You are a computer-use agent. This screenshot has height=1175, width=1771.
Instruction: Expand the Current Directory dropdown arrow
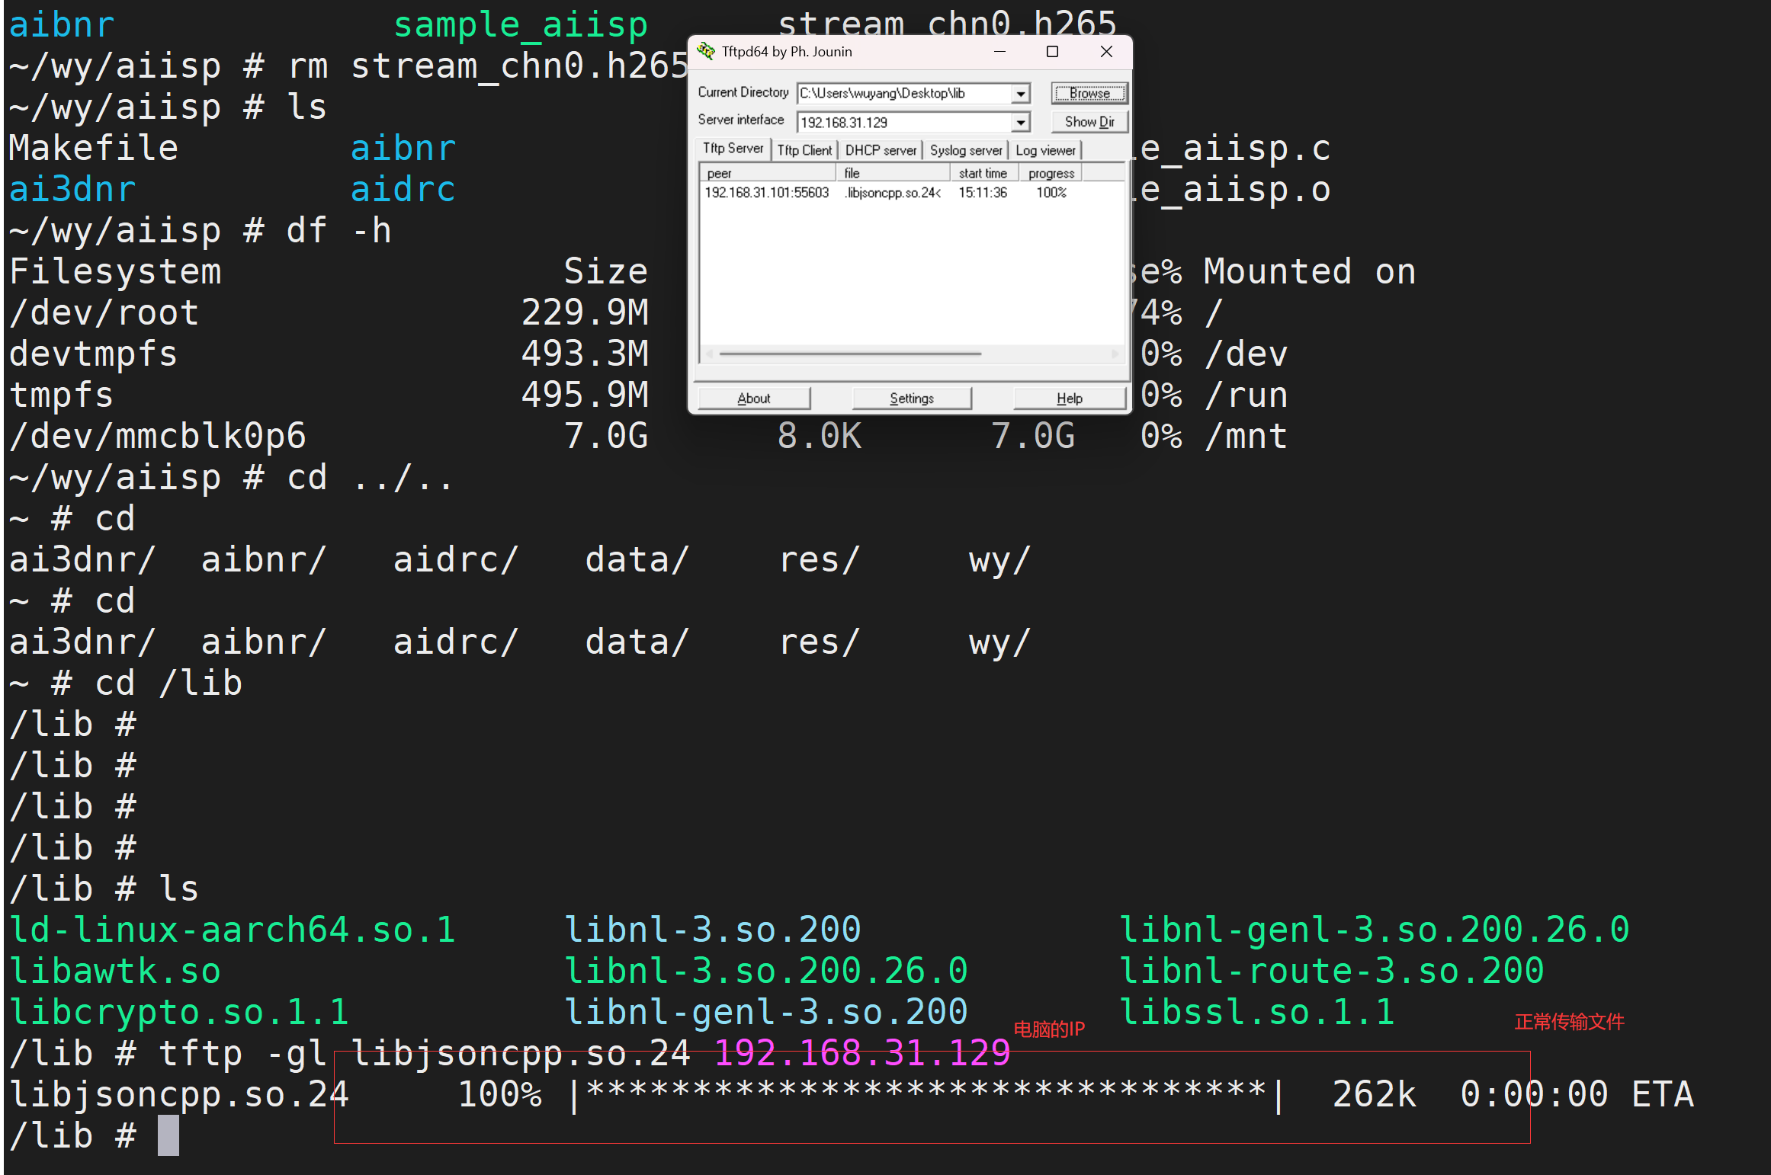click(x=1020, y=94)
